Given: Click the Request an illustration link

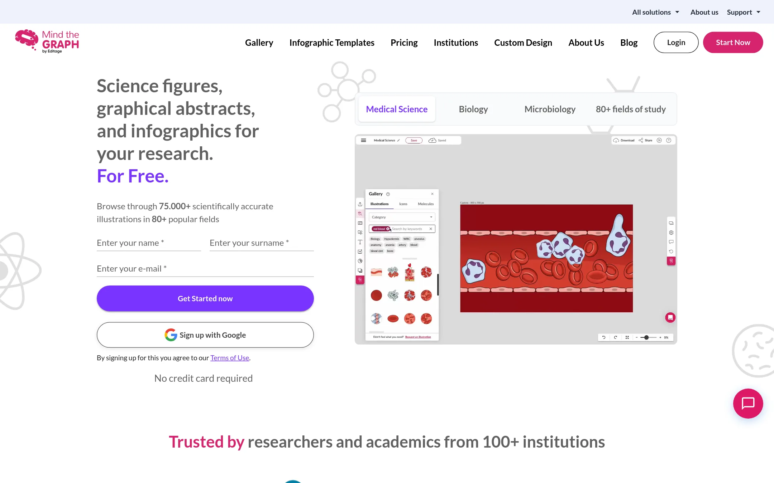Looking at the screenshot, I should (x=418, y=337).
